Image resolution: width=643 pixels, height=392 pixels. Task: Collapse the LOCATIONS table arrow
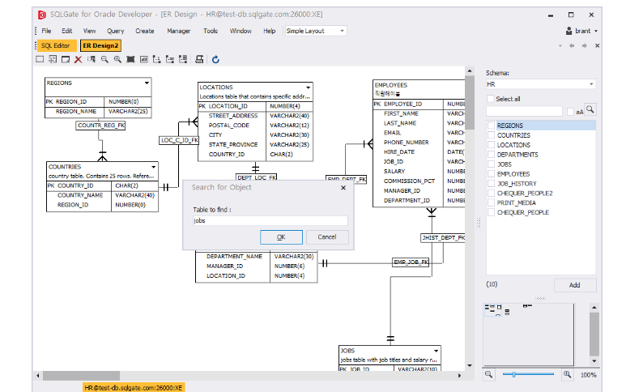click(308, 87)
